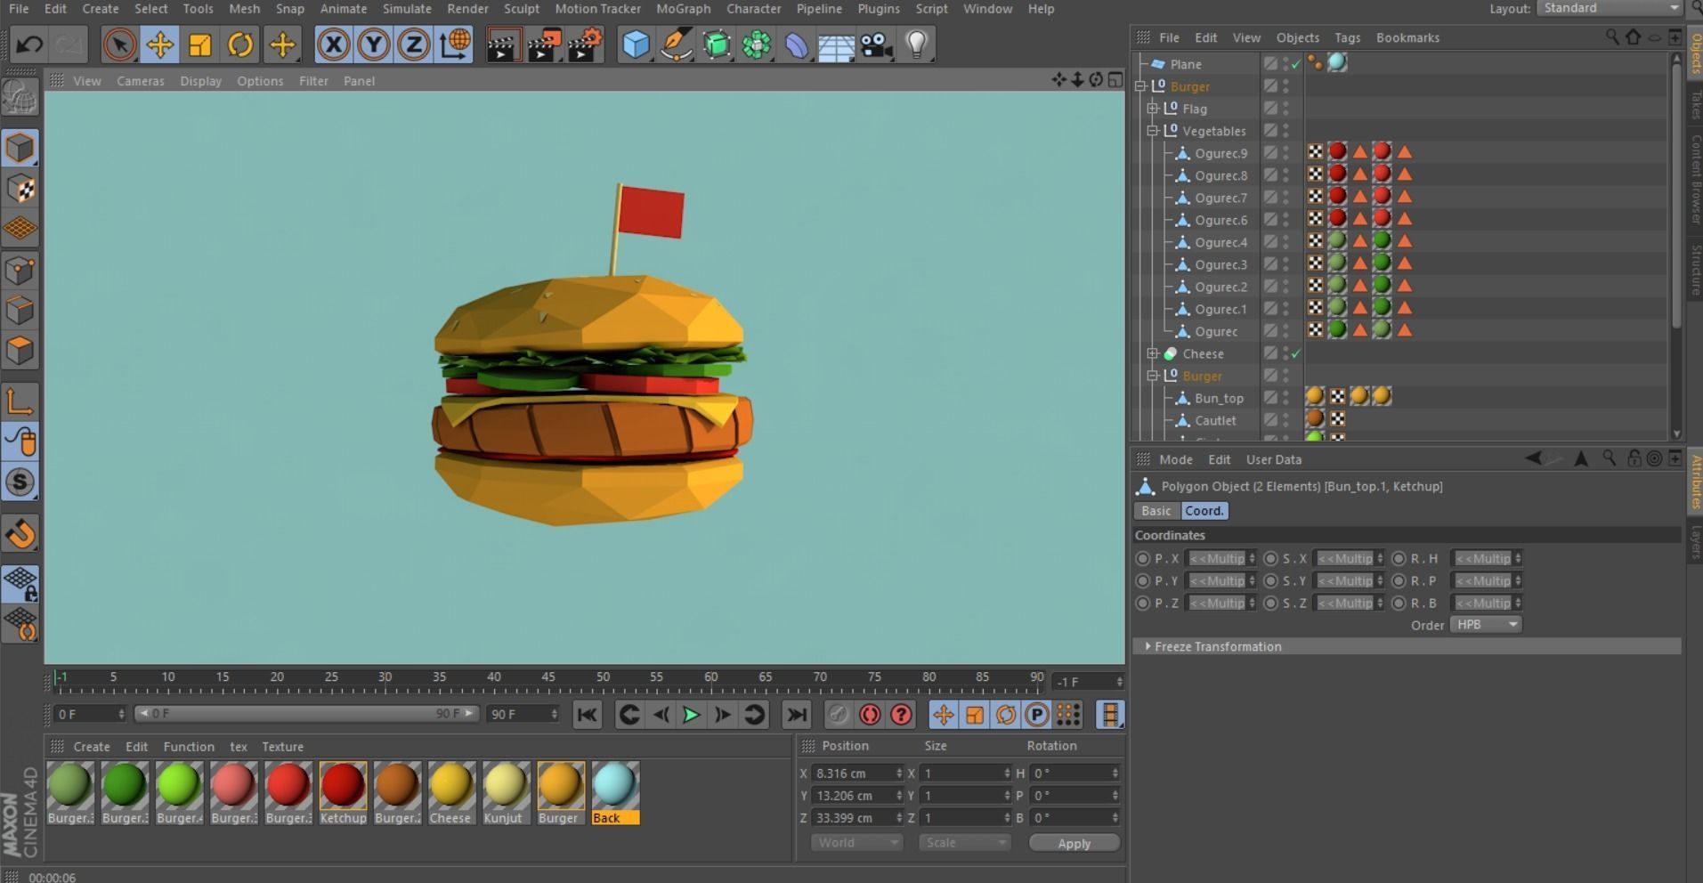Viewport: 1703px width, 883px height.
Task: Open Object Manager Tags menu
Action: pos(1347,37)
